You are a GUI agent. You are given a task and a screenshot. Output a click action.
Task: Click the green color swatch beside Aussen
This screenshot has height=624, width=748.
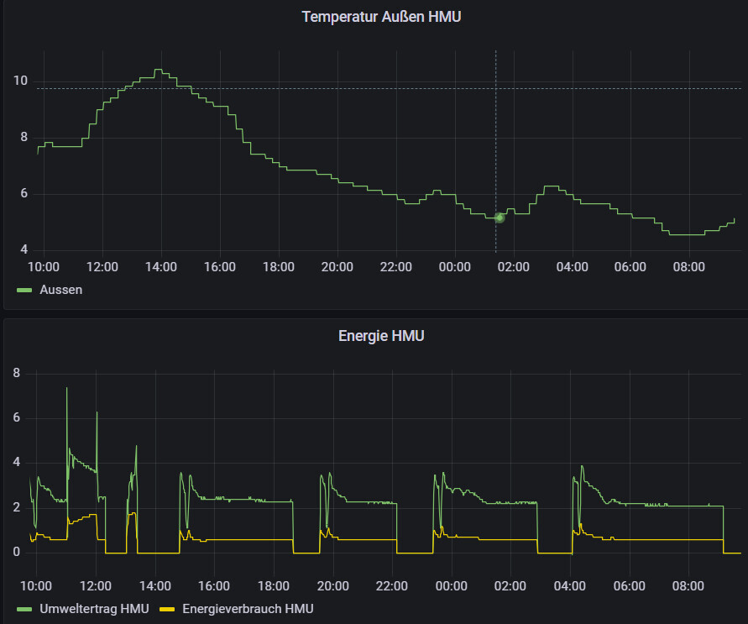point(24,290)
